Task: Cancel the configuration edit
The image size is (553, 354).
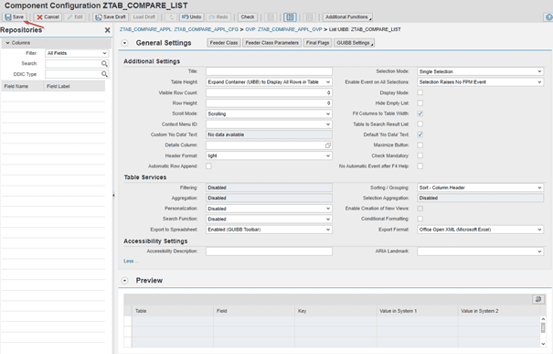Action: coord(48,17)
